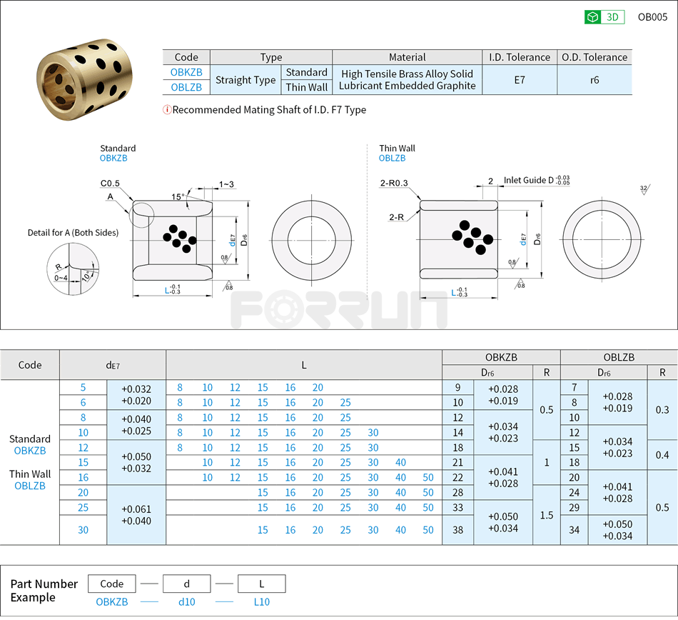Select inner diameter 16 in dE7 column
The height and width of the screenshot is (620, 678).
[83, 478]
